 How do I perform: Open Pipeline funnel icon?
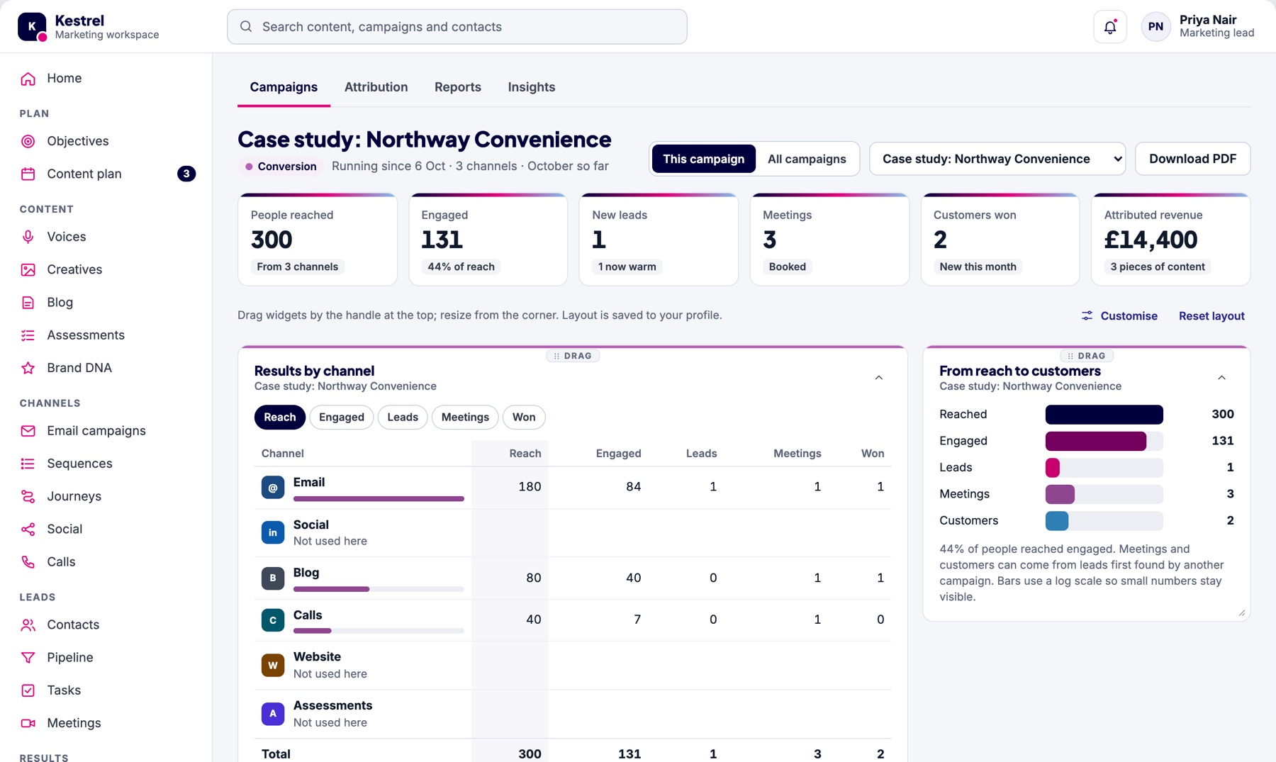[x=28, y=658]
